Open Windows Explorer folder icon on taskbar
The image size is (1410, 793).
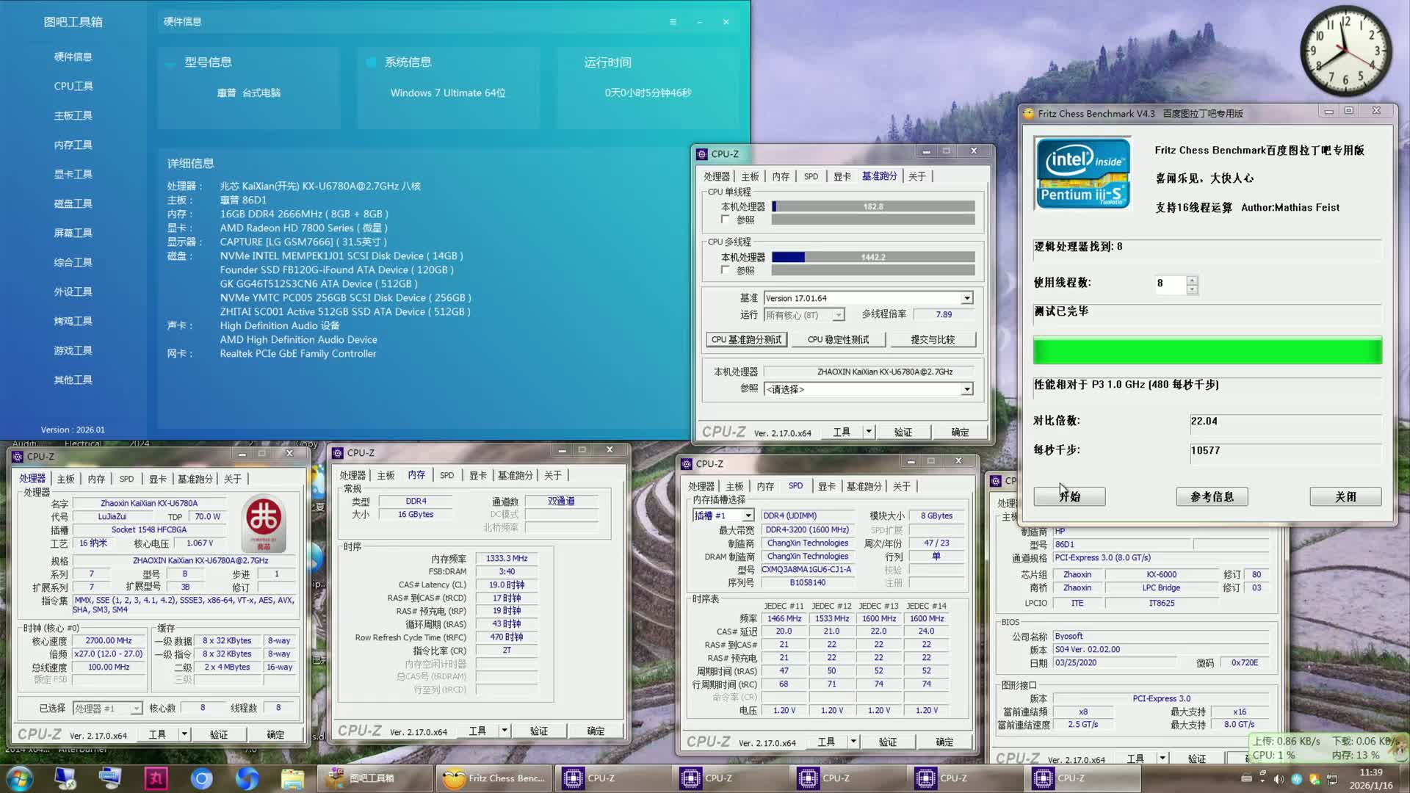pyautogui.click(x=292, y=778)
